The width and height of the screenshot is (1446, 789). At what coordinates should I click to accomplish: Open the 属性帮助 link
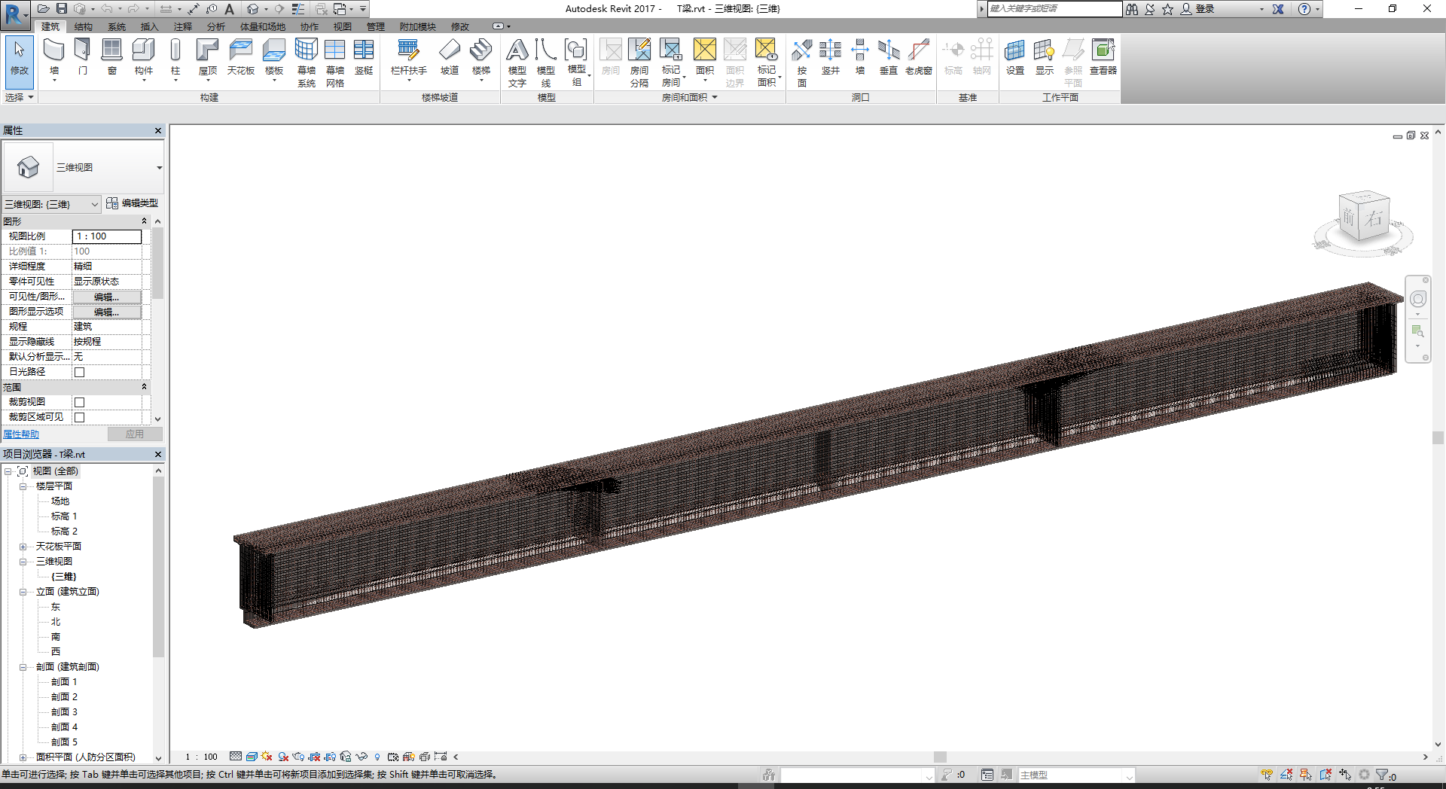tap(22, 434)
